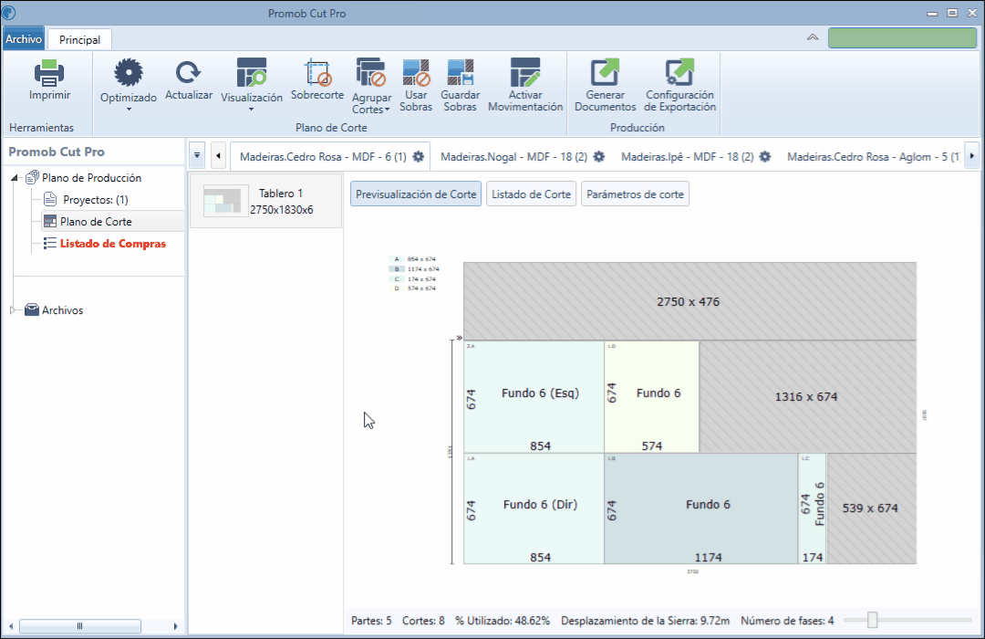Screen dimensions: 985x639
Task: Click the Fundo 6 (Dir) piece
Action: [534, 508]
